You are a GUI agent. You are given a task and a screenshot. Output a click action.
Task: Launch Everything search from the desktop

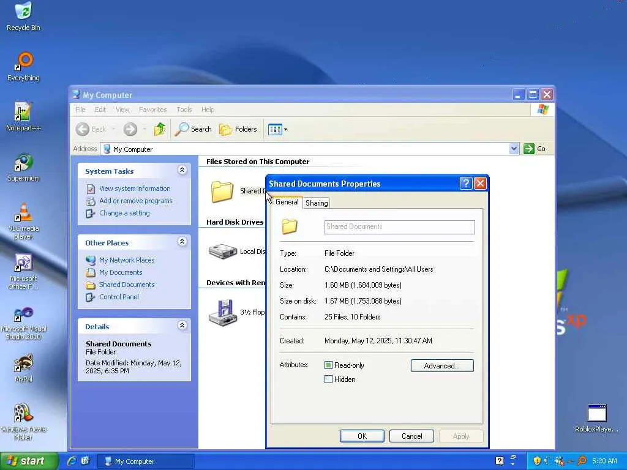tap(23, 67)
